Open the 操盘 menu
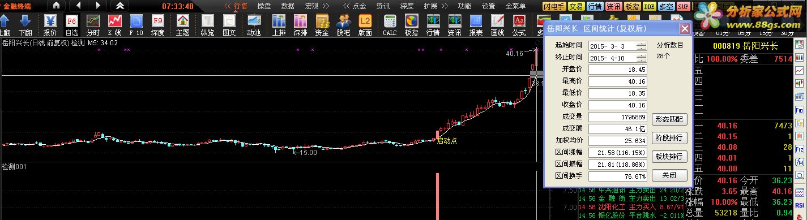 pyautogui.click(x=264, y=6)
